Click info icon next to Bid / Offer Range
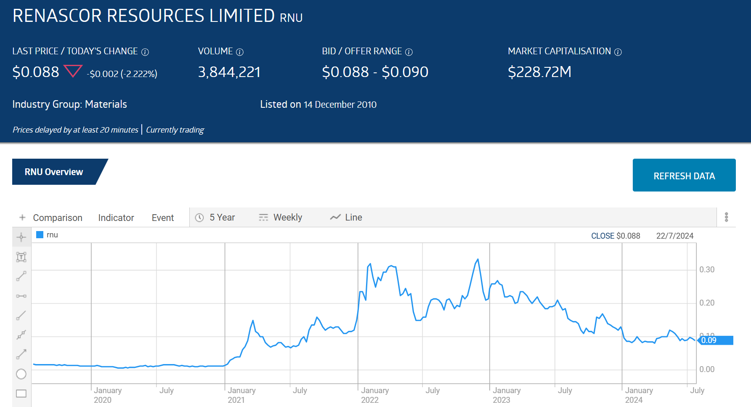The width and height of the screenshot is (751, 407). click(x=409, y=52)
